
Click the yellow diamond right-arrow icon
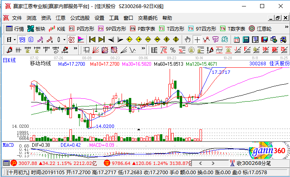click(139, 40)
